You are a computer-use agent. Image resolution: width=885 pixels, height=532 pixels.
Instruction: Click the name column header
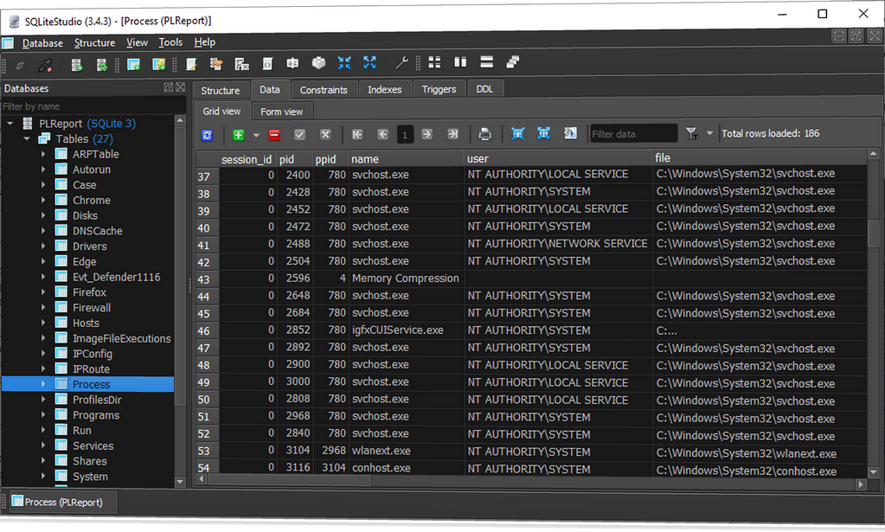[406, 159]
